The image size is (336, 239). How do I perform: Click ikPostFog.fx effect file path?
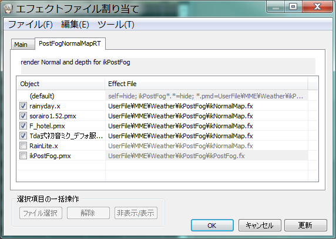176,156
